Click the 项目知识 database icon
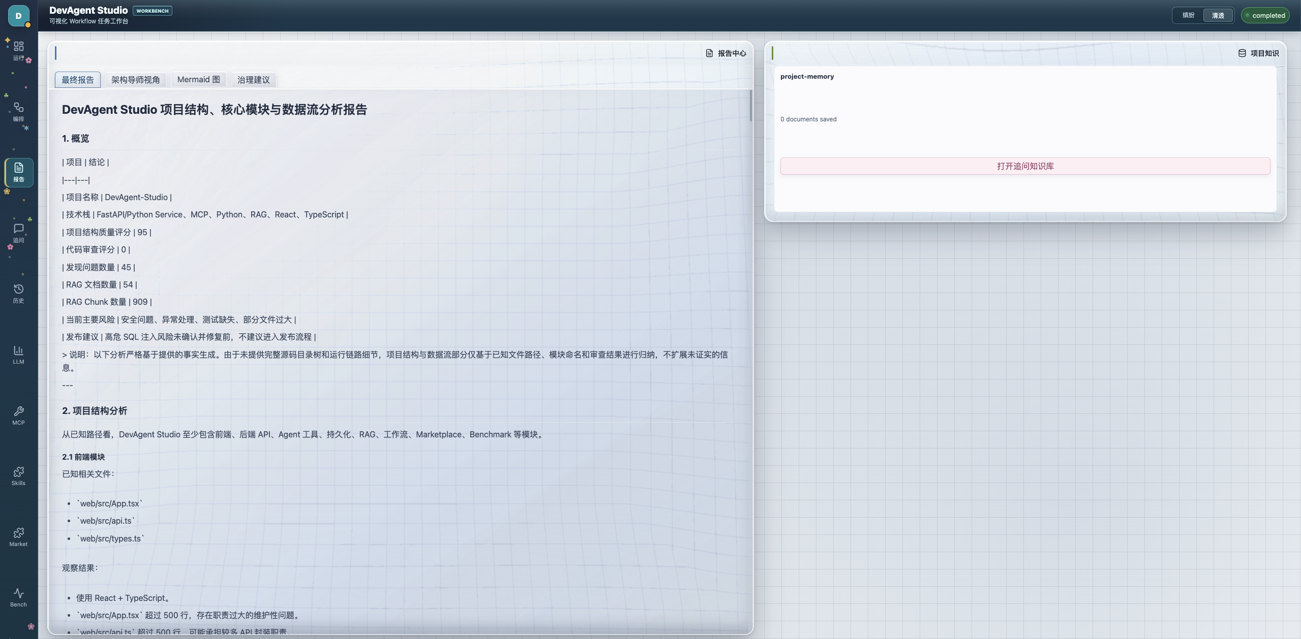Screen dimensions: 1301x639 [1242, 53]
